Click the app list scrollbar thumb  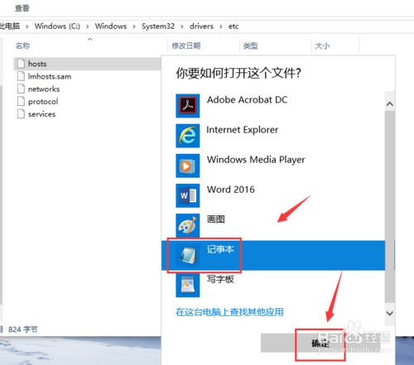tap(390, 207)
